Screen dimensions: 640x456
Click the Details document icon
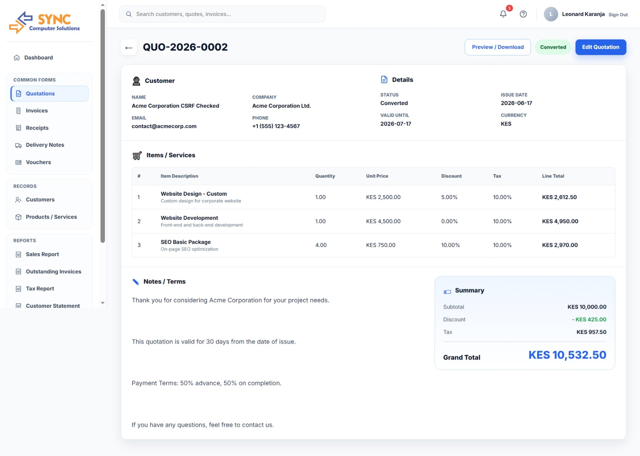pos(384,80)
